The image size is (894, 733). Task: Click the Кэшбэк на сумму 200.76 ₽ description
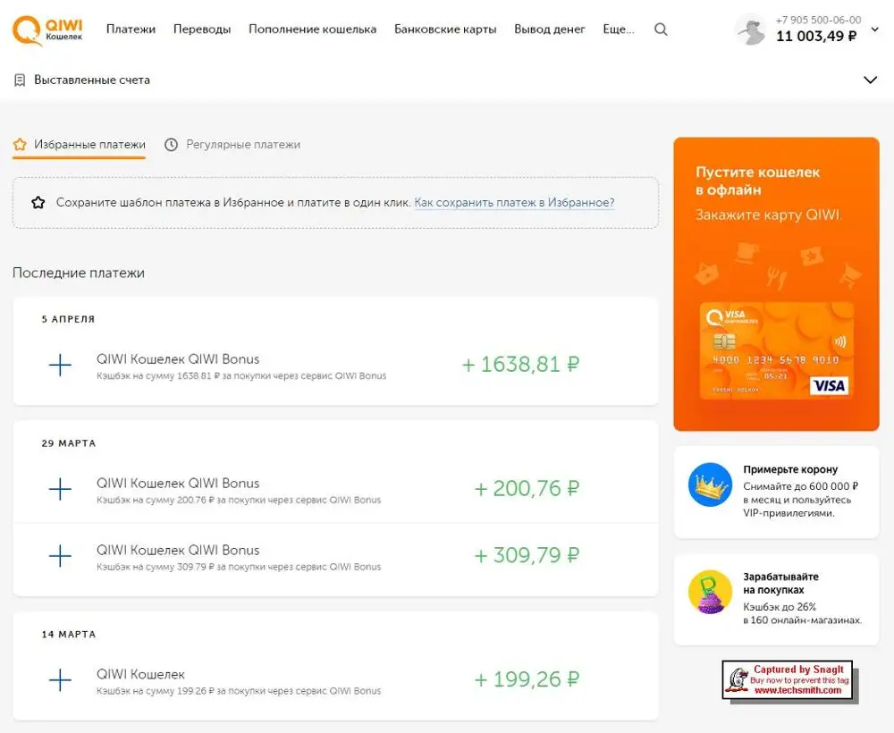pyautogui.click(x=239, y=500)
